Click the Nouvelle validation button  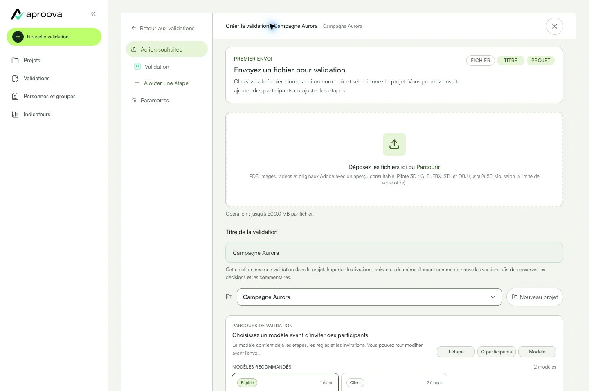[x=54, y=37]
